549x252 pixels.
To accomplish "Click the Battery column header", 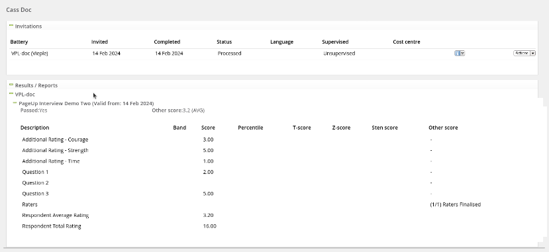I will tap(19, 42).
